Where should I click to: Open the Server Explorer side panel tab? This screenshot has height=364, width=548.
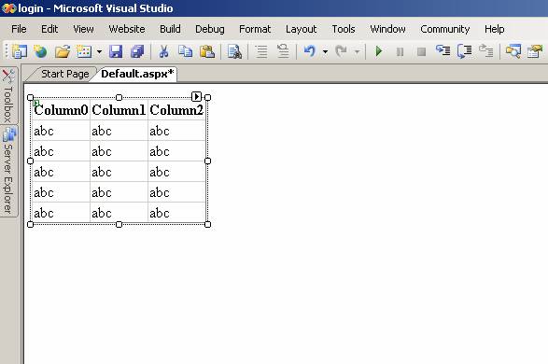coord(8,171)
